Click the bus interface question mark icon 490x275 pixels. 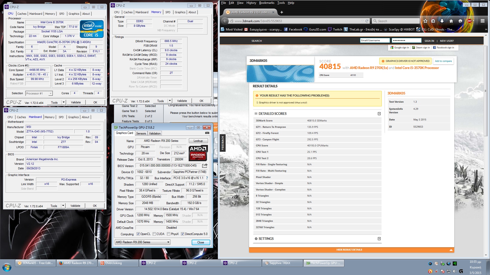click(x=207, y=178)
